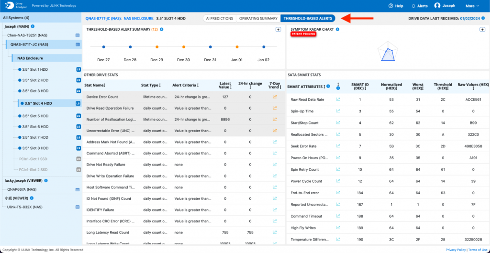Expand the Symptom Radar Chart panel with plus icon
The image size is (490, 253).
click(482, 29)
